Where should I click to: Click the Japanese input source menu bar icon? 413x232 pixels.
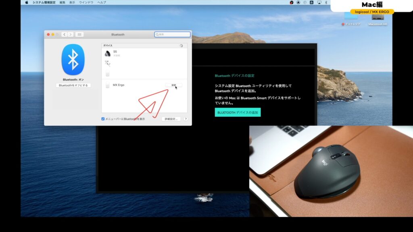(x=312, y=2)
